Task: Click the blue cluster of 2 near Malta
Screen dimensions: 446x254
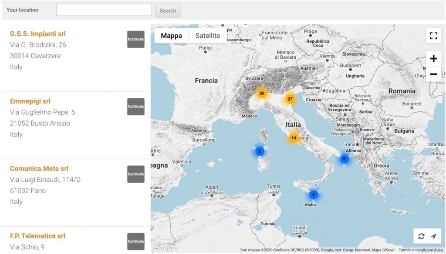Action: pyautogui.click(x=313, y=194)
